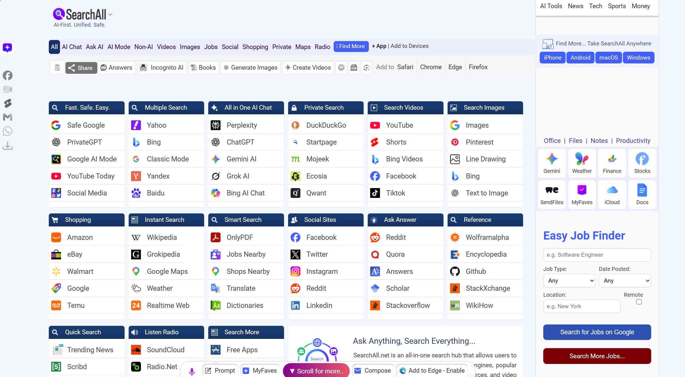
Task: Click the Facebook icon in left sidebar
Action: tap(8, 75)
